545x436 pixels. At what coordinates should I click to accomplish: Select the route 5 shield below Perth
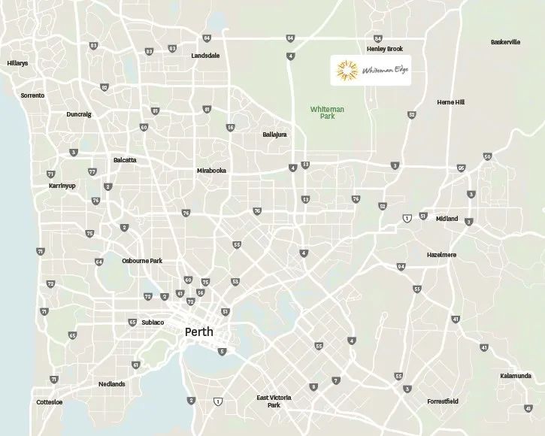[222, 352]
